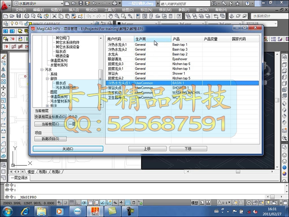
Task: Toggle Grid display in the status bar
Action: coord(72,203)
